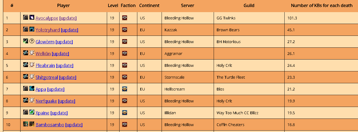The height and width of the screenshot is (132, 358).
Task: Click the "Number of KBs for each death" header
Action: (x=322, y=5)
